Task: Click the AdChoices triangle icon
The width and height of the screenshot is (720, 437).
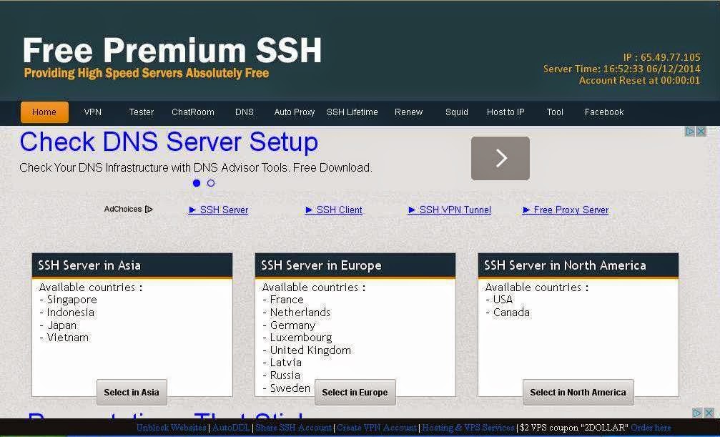Action: (x=148, y=209)
